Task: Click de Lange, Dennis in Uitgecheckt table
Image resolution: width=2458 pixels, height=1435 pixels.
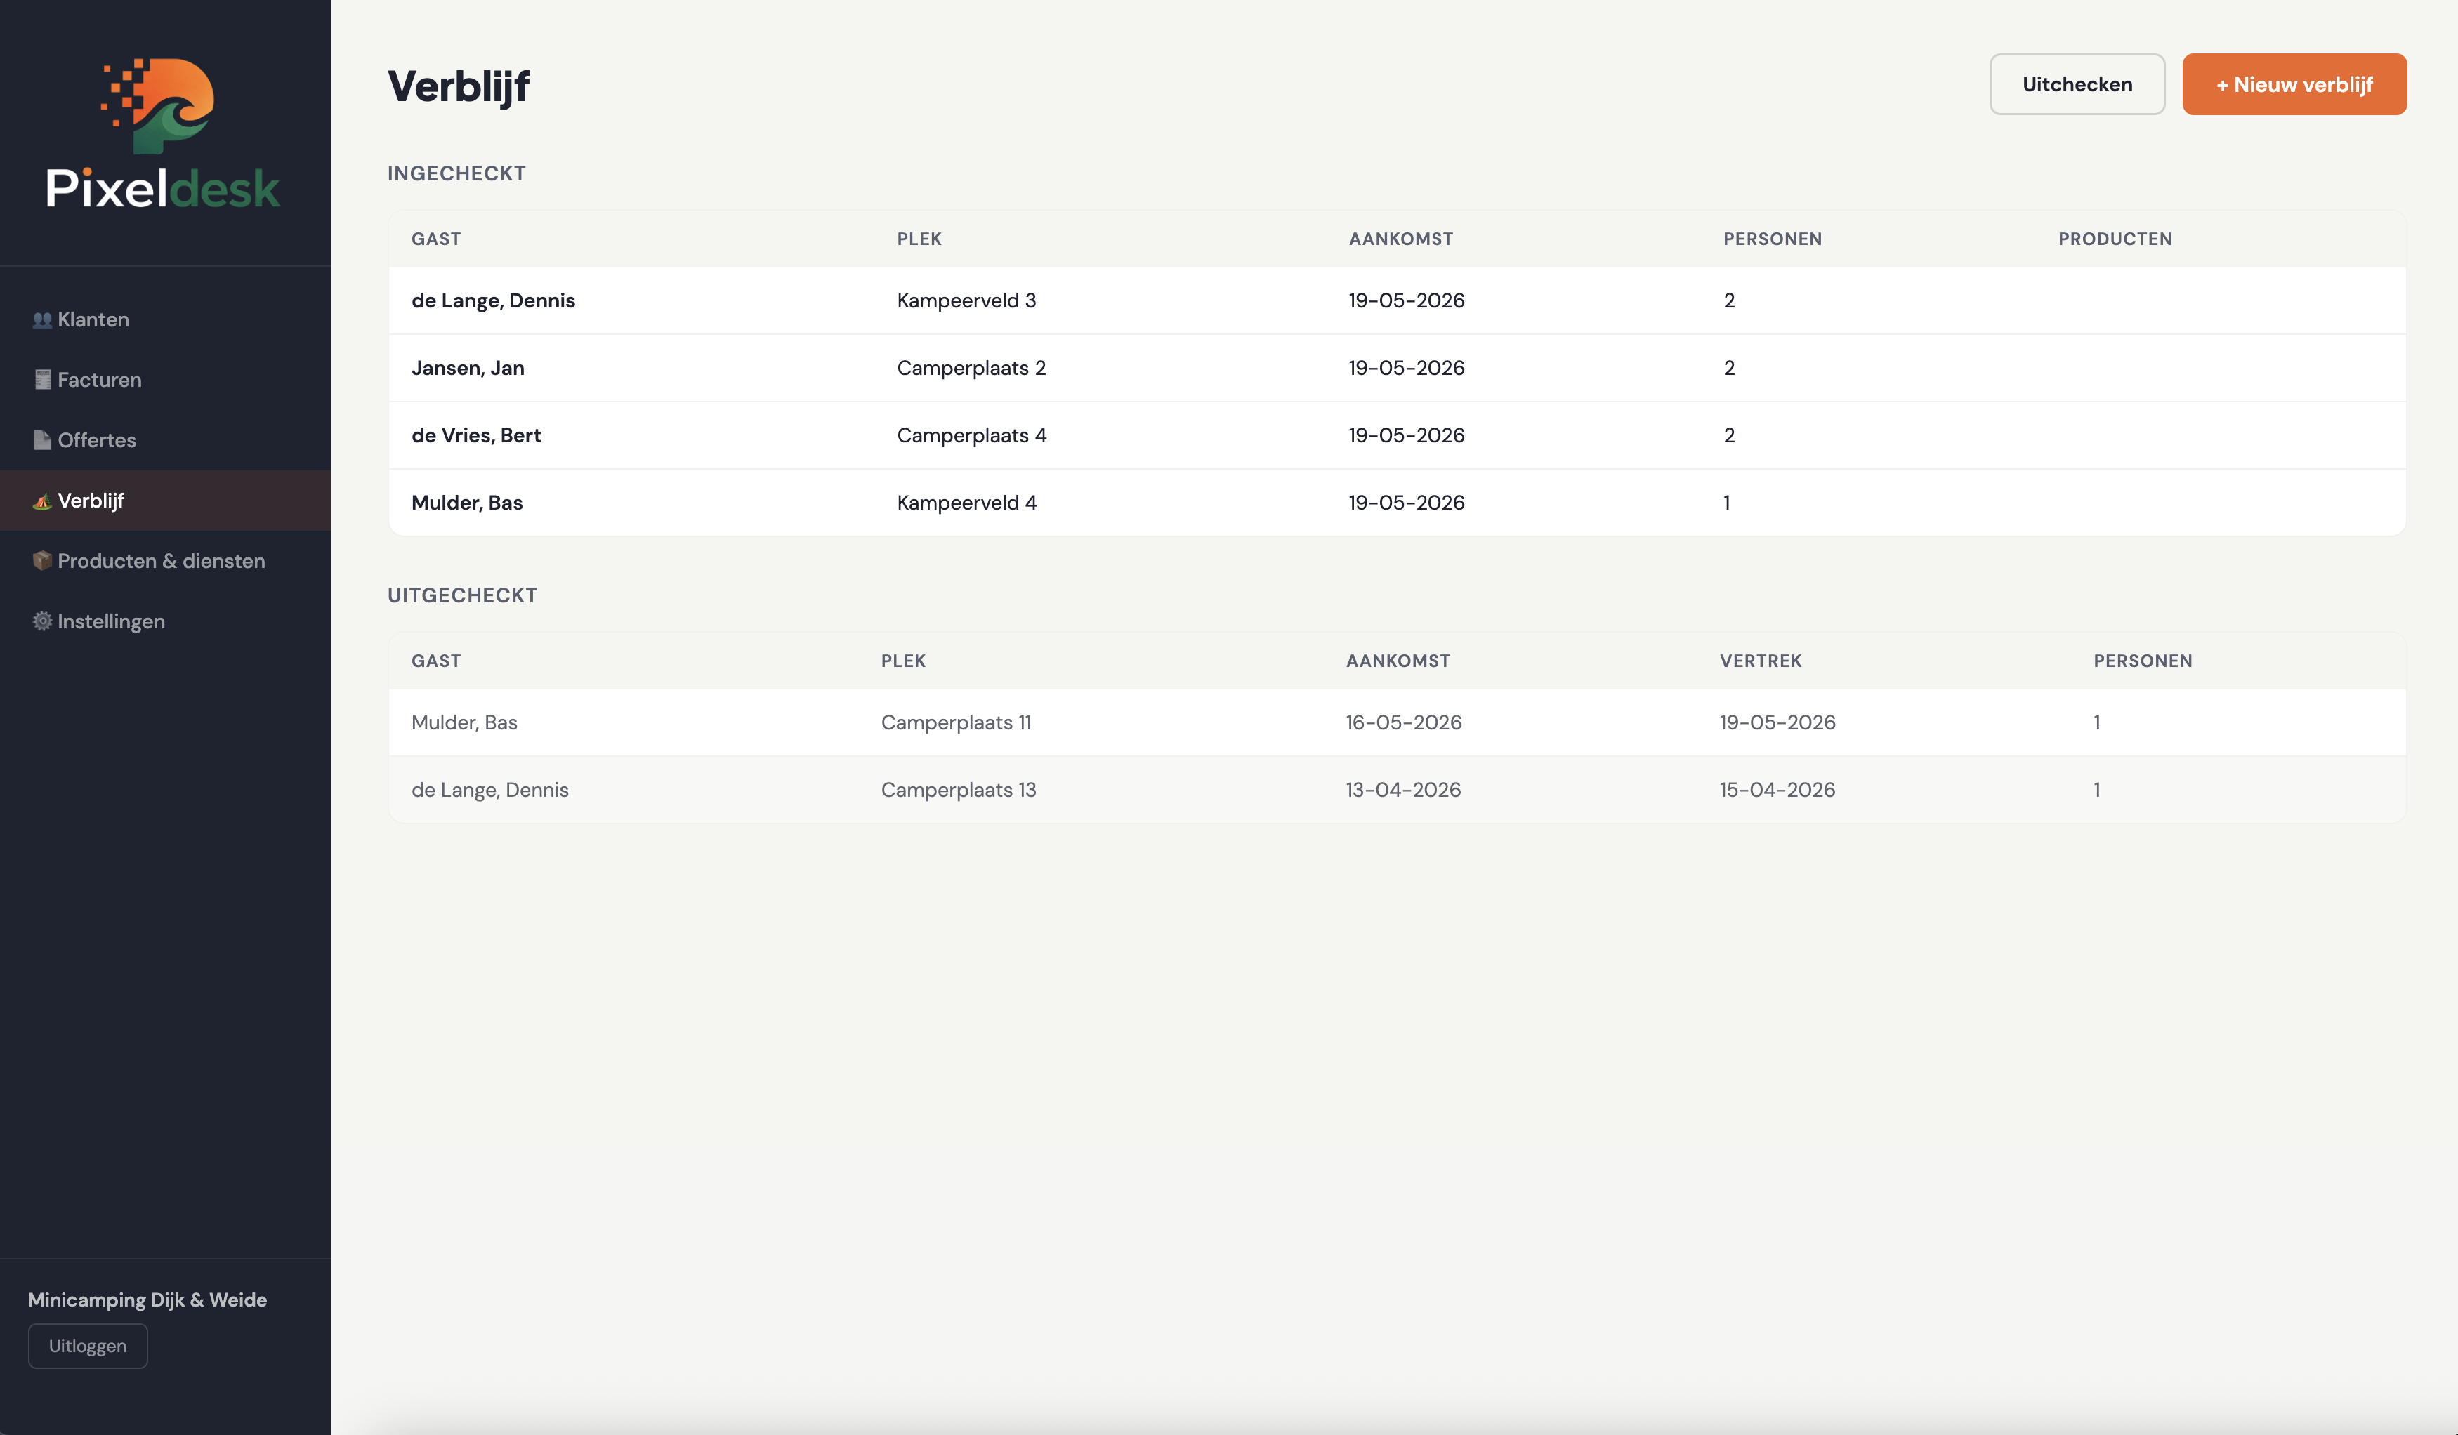Action: 489,791
